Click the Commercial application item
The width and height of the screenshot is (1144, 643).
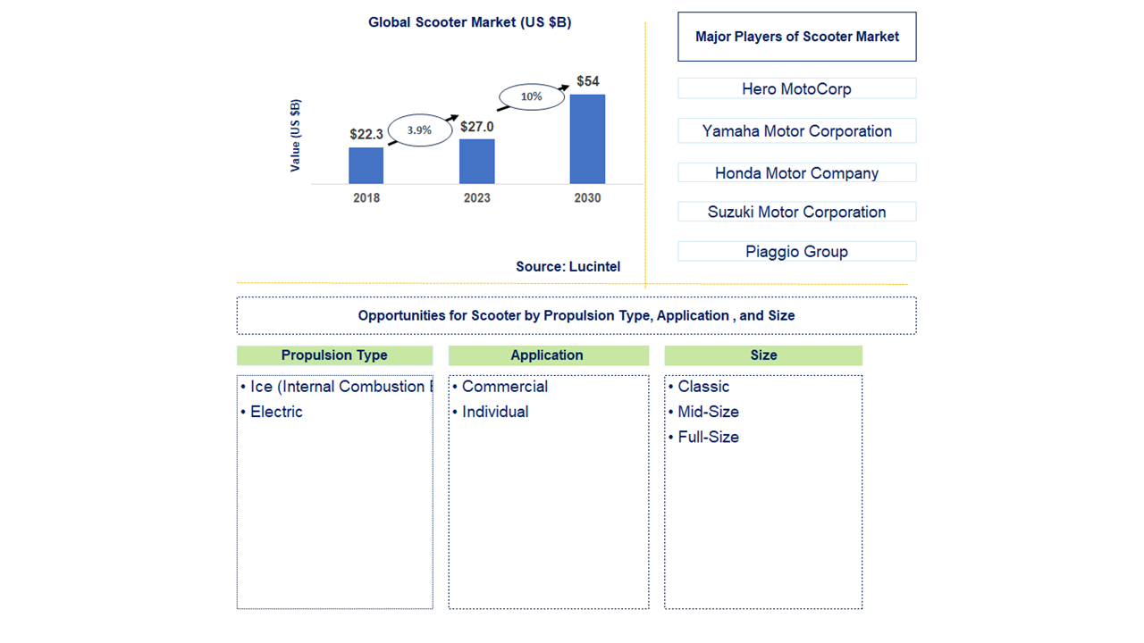tap(500, 387)
